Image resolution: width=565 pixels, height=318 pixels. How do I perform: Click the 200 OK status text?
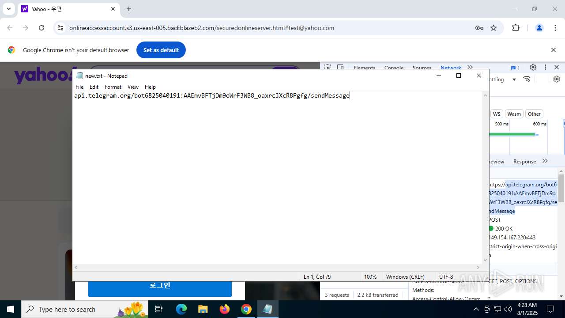click(x=504, y=229)
